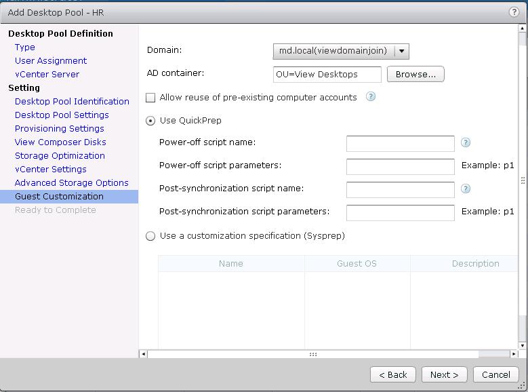Click horizontal scrollbar right arrow
This screenshot has height=392, width=528.
(x=514, y=354)
